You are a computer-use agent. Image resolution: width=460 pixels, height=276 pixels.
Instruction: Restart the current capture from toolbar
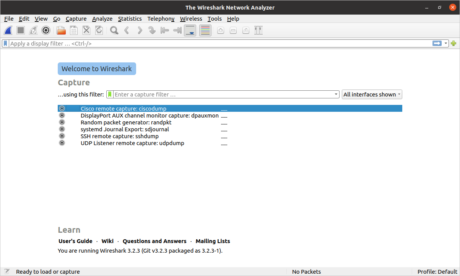point(33,30)
